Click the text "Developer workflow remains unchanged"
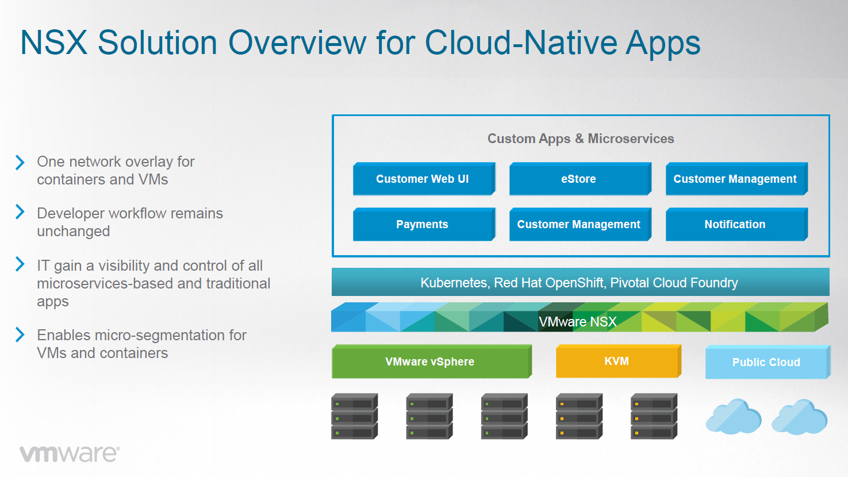The width and height of the screenshot is (848, 477). point(130,222)
